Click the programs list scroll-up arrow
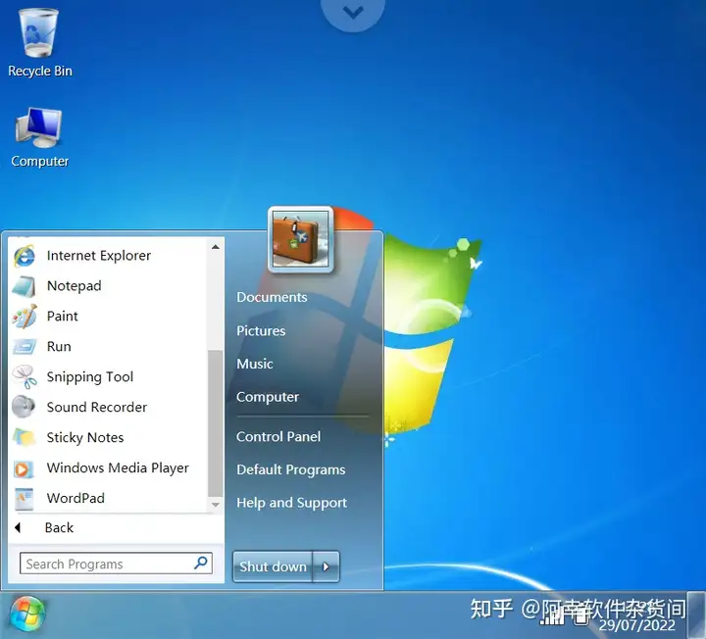 (215, 247)
